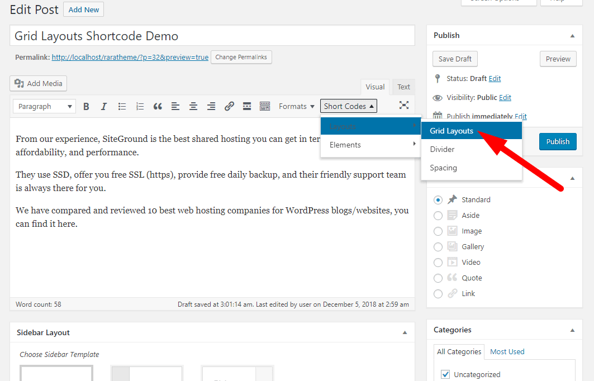This screenshot has height=381, width=594.
Task: Collapse the Publish panel
Action: [x=572, y=36]
